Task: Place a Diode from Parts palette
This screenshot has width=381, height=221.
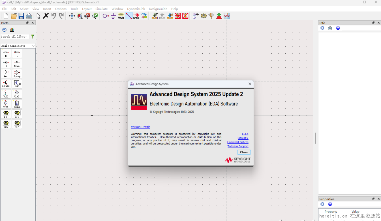Action: pyautogui.click(x=17, y=64)
